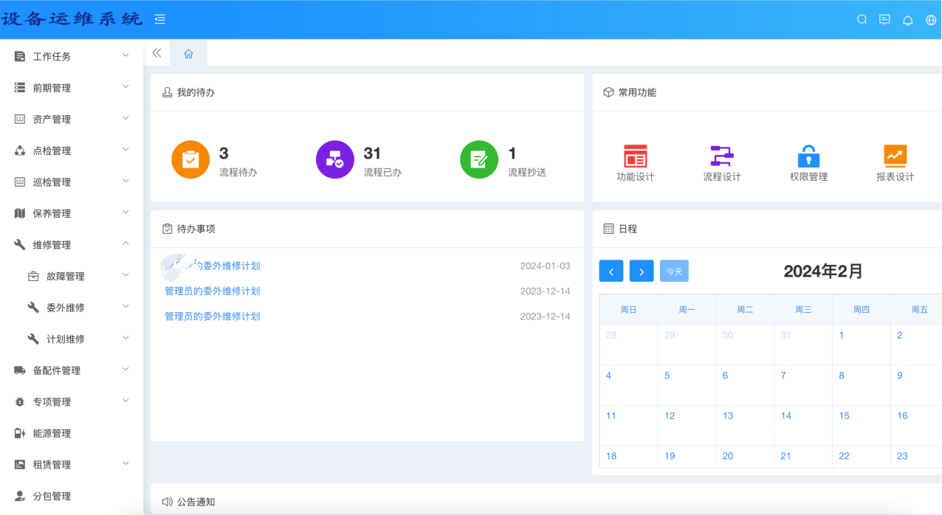Open the 权限管理 lock icon
Image resolution: width=942 pixels, height=515 pixels.
click(x=808, y=156)
